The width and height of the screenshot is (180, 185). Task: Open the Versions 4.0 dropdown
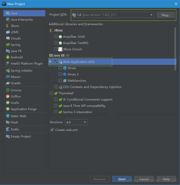76,122
